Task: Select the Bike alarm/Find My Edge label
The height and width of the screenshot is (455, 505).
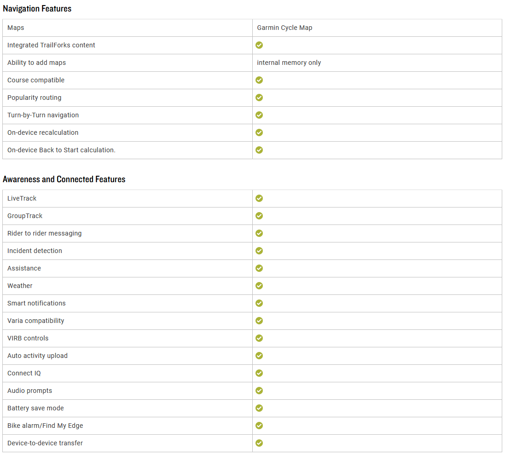Action: [x=45, y=426]
